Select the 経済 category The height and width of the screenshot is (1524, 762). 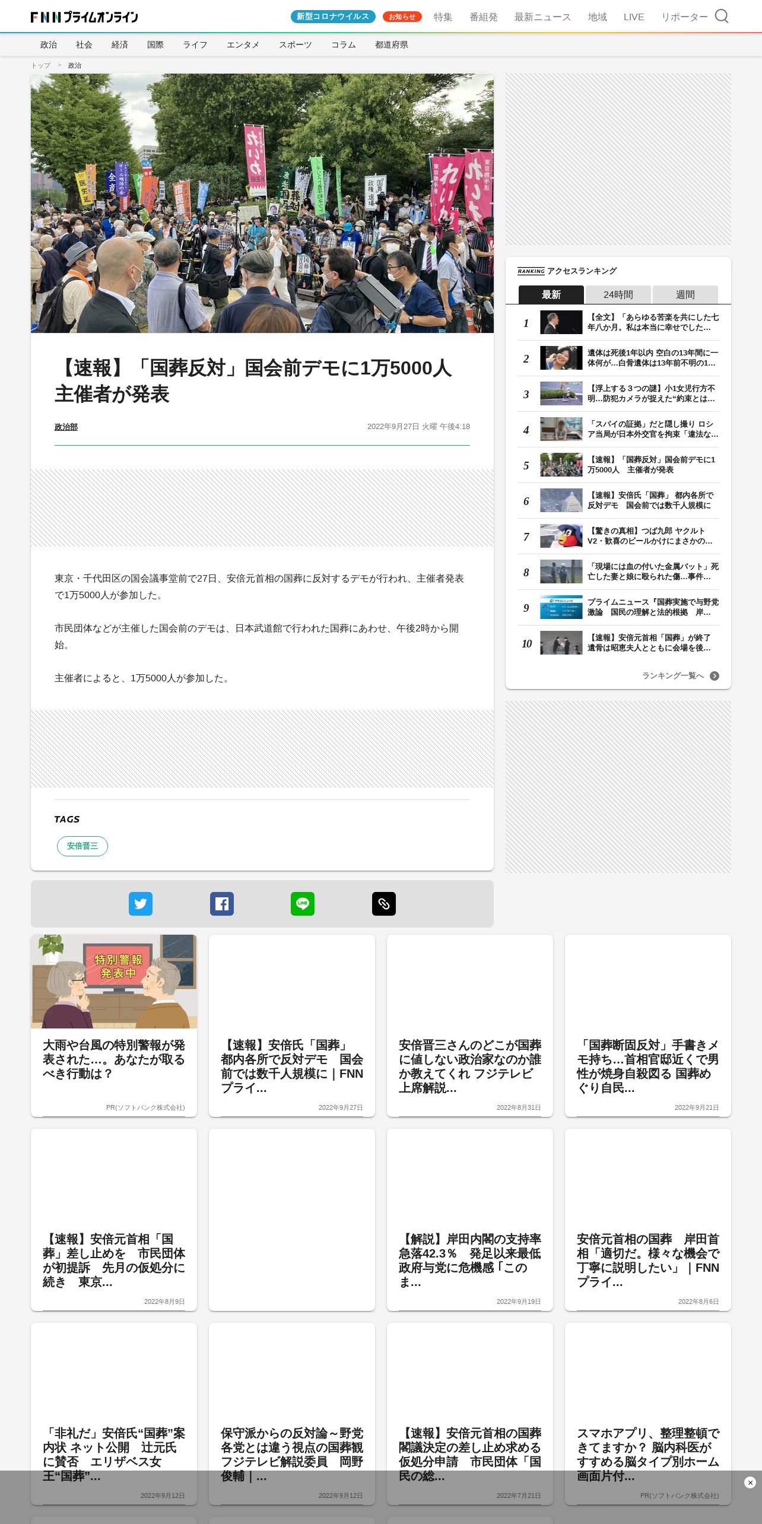[x=120, y=45]
